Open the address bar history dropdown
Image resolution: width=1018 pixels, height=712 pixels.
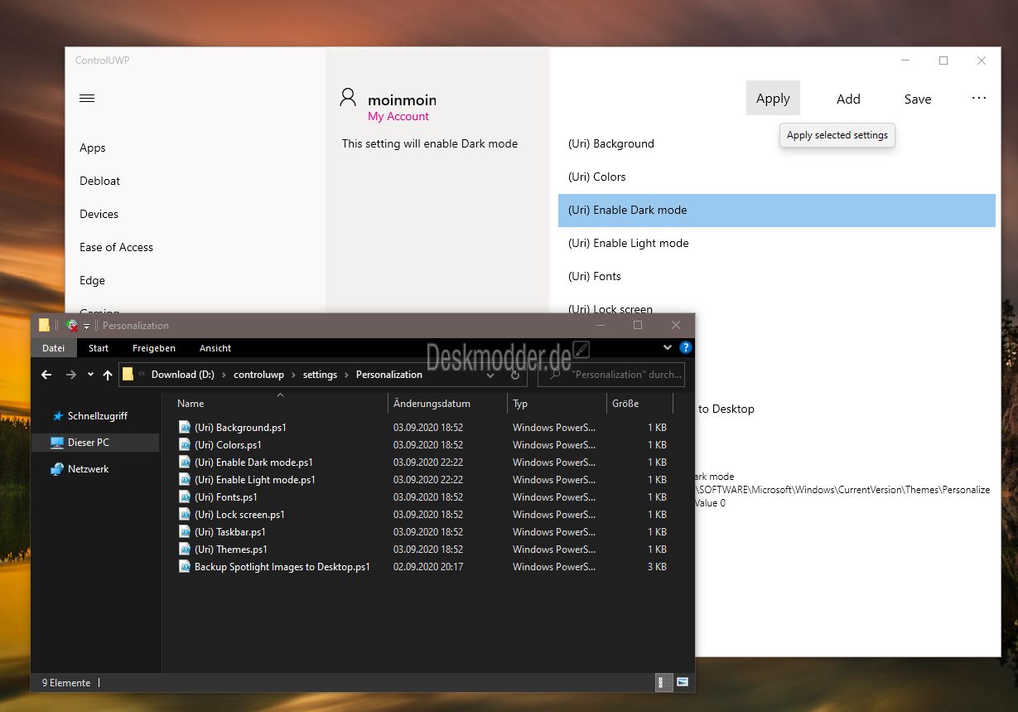[x=490, y=375]
